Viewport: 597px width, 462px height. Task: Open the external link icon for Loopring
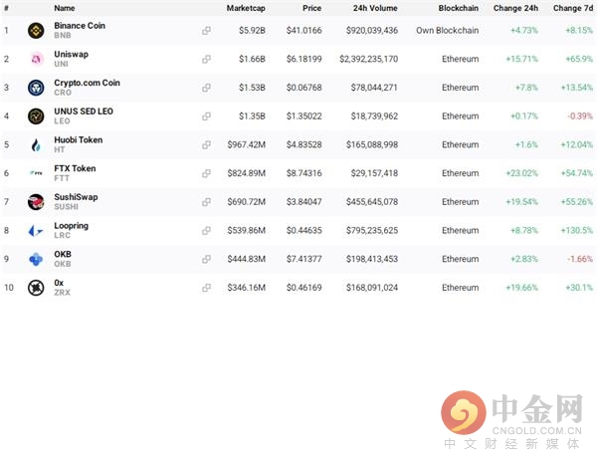pos(206,230)
